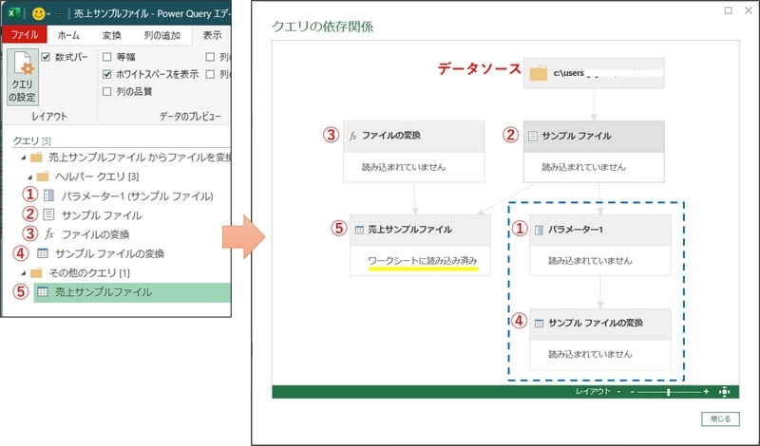
Task: Toggle the ホワイトスペースを表示 checkbox
Action: pos(107,74)
